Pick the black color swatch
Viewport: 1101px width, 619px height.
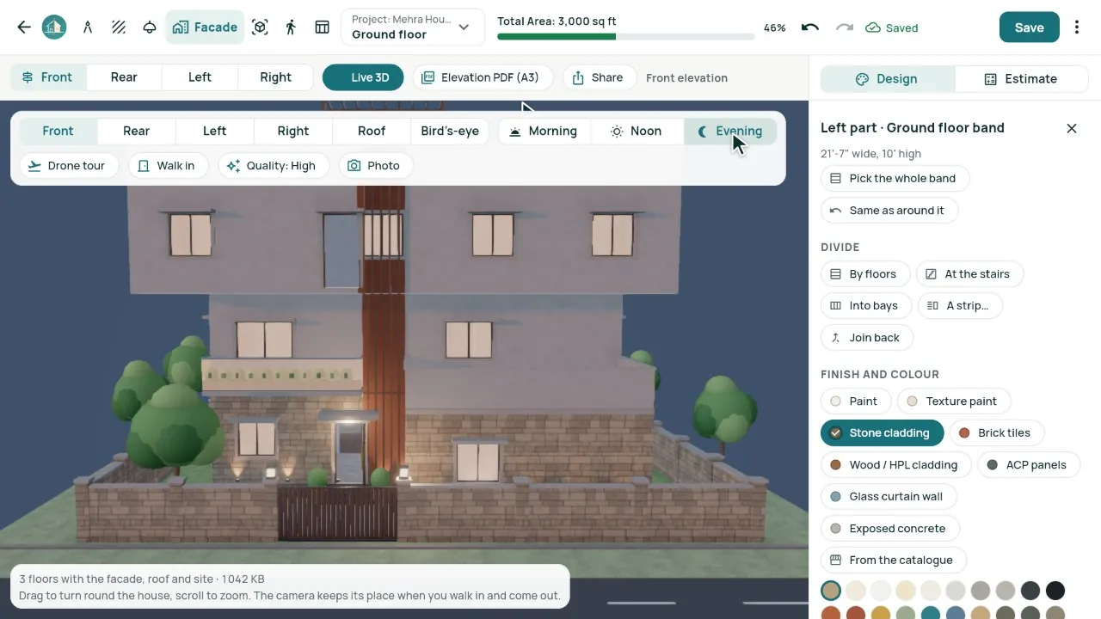tap(1055, 591)
